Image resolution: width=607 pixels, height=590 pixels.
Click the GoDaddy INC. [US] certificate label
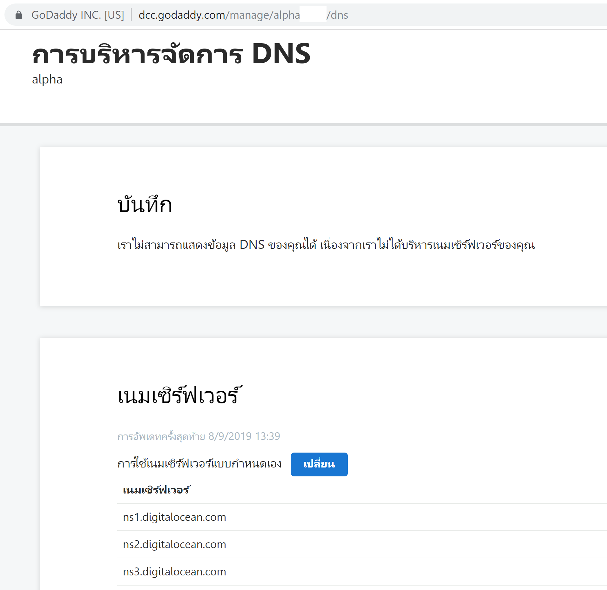pos(78,15)
